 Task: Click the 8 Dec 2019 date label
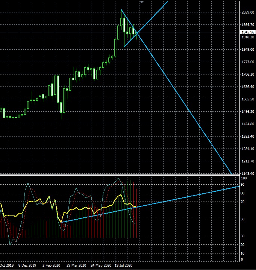click(27, 265)
